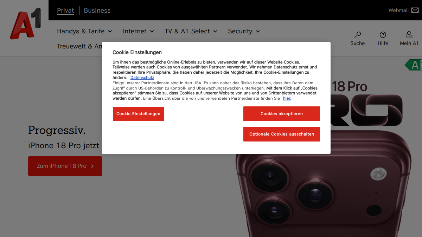
Task: Click the A1 logo
Action: 25,24
